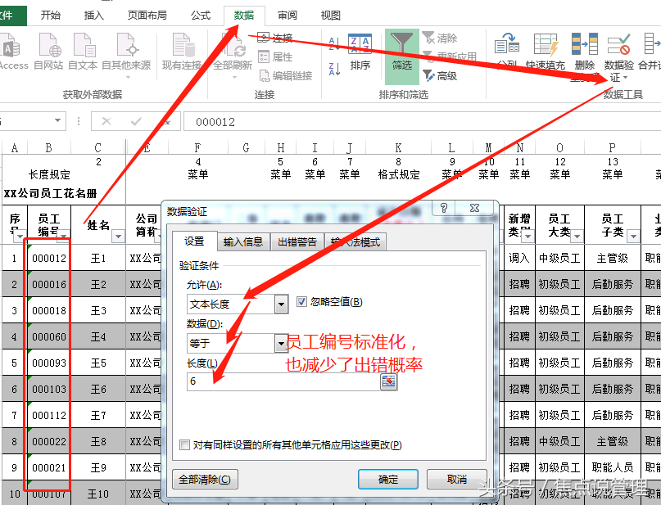The width and height of the screenshot is (661, 505).
Task: Open the 序号 column filter dropdown
Action: (20, 237)
